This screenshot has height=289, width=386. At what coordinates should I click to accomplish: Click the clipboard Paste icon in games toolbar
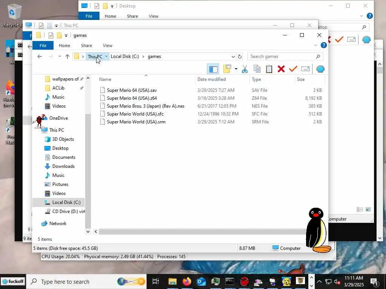[269, 69]
